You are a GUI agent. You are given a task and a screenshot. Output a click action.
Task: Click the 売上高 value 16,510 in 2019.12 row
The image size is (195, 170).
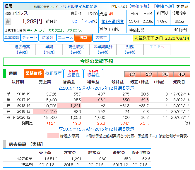(50, 112)
